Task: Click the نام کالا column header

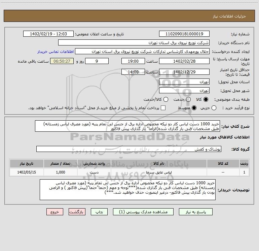Action: coord(159,163)
